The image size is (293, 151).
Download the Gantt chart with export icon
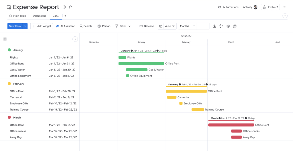214,26
